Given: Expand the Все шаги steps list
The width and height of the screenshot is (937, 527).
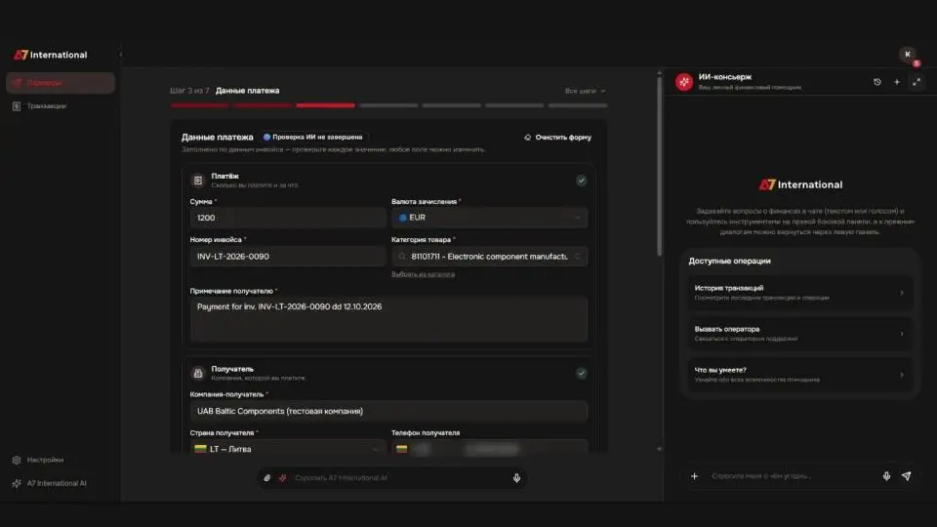Looking at the screenshot, I should 585,91.
